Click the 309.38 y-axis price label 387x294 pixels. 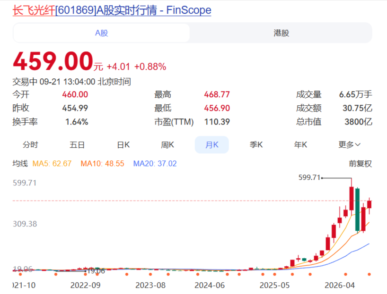(25, 224)
